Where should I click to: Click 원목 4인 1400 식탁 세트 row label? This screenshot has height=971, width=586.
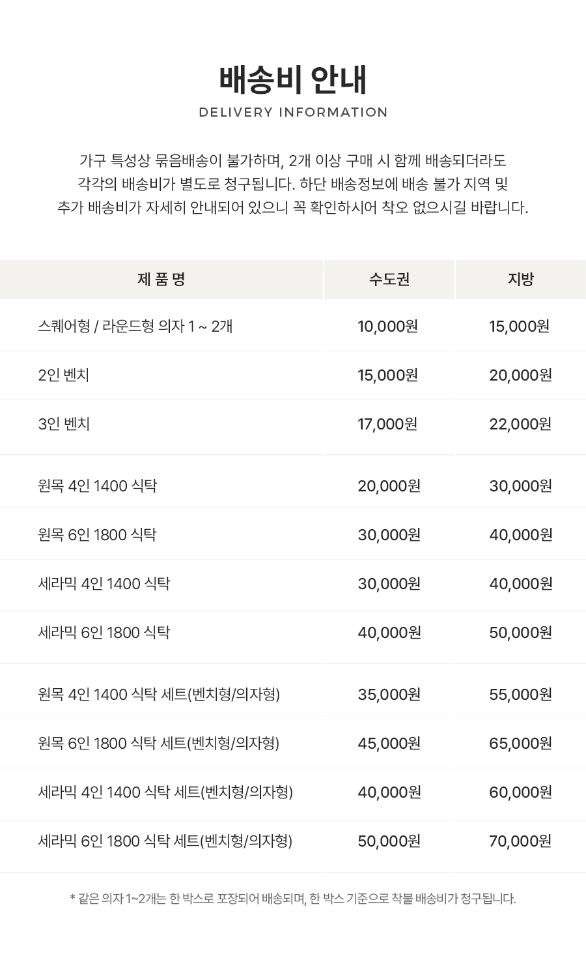159,694
